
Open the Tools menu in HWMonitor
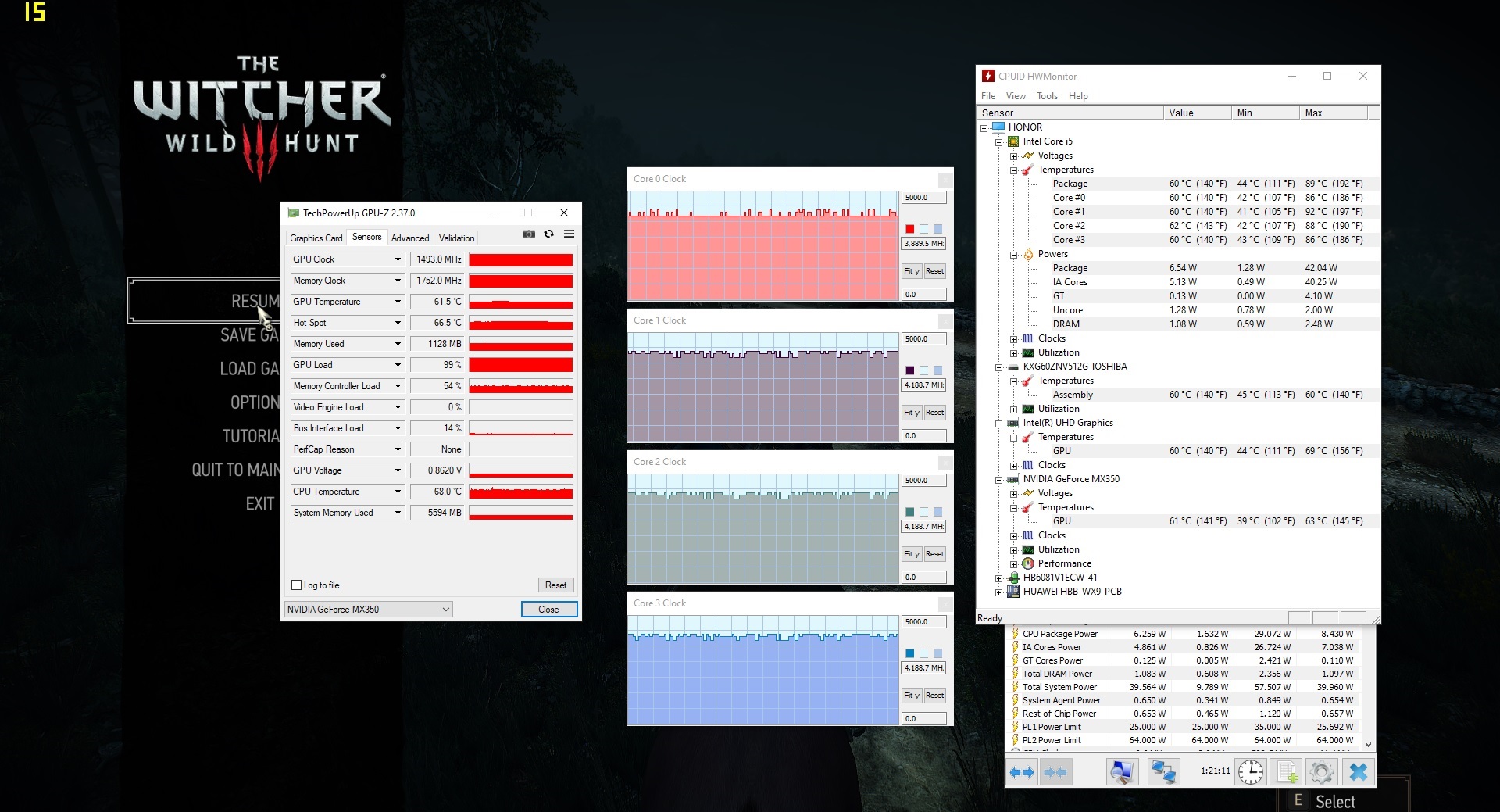[x=1047, y=96]
